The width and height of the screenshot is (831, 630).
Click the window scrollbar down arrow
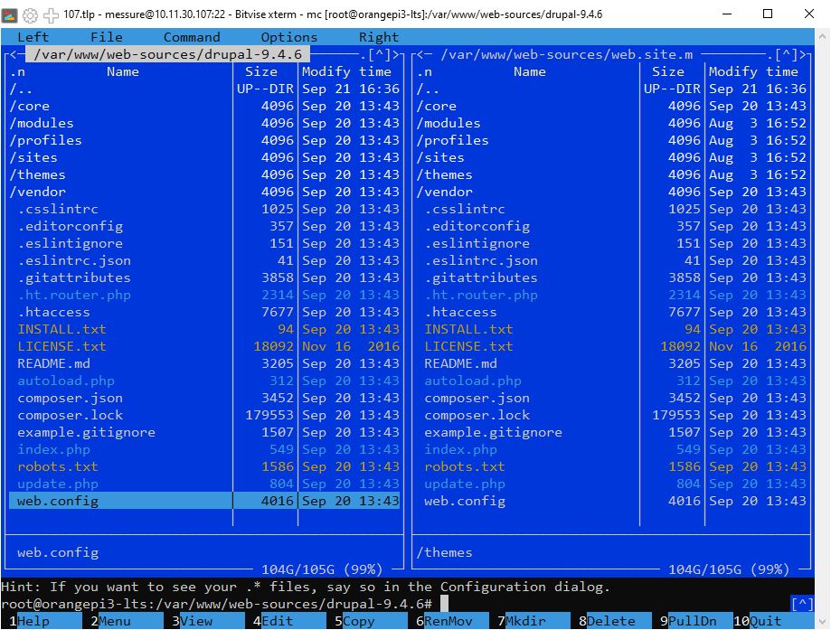tap(822, 622)
